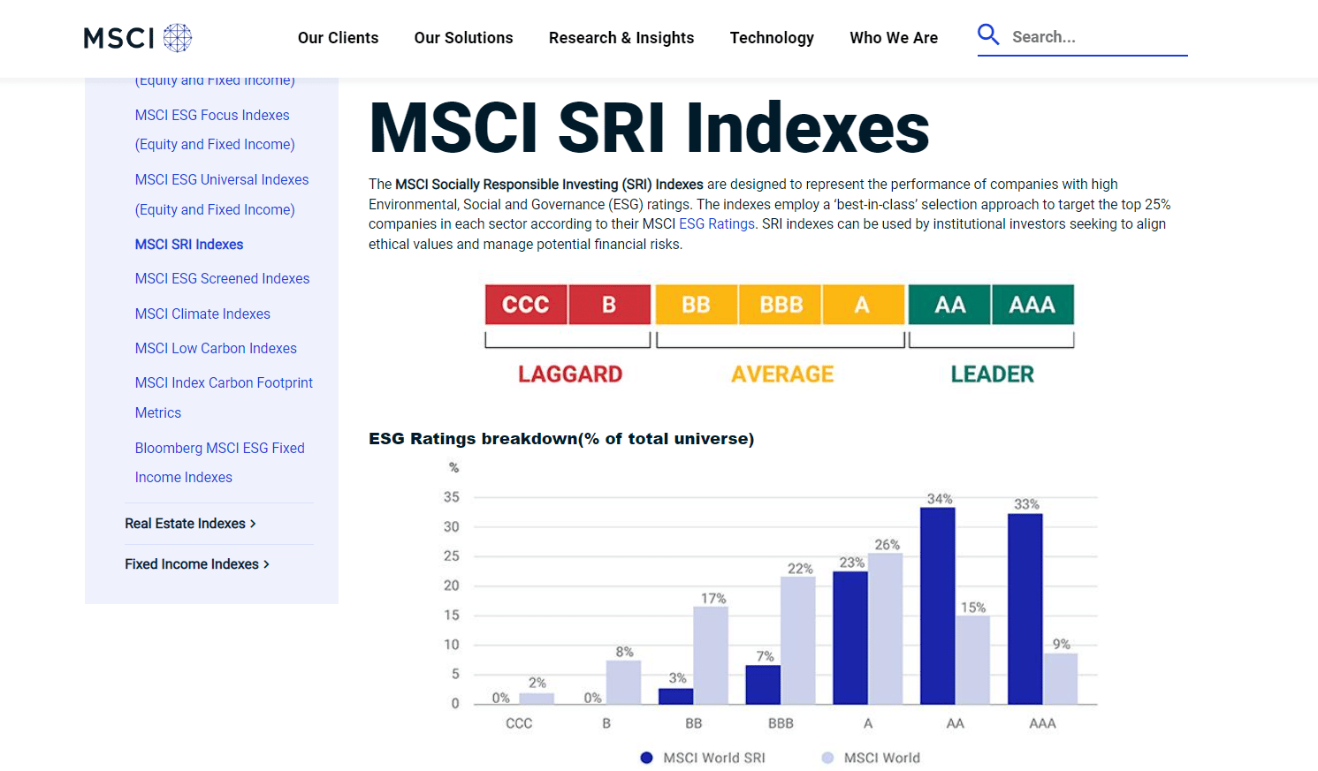Click the LEADER label
This screenshot has height=771, width=1318.
coord(992,374)
